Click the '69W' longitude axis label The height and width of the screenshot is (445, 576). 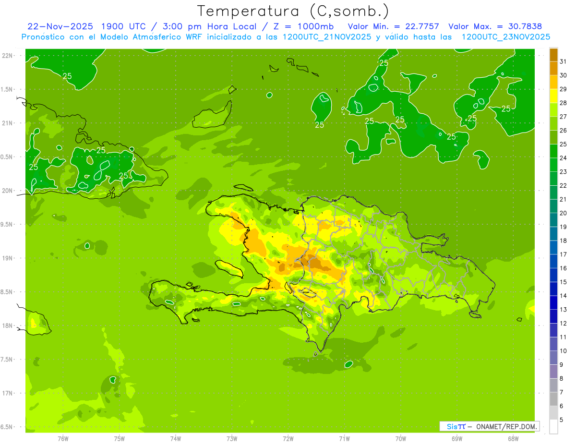coord(457,439)
